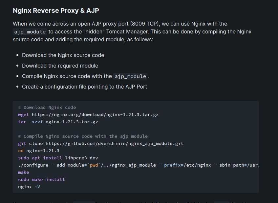This screenshot has height=203, width=278.
Task: Click the wget command keyword
Action: point(24,114)
